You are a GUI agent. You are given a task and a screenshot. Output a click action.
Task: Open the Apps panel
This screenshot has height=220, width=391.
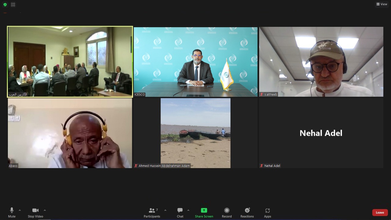pos(268,213)
